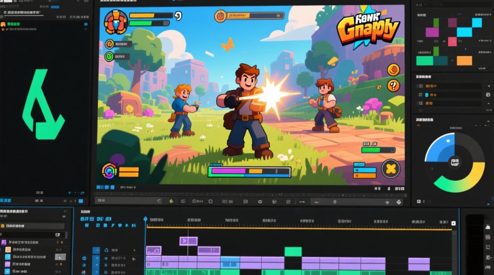
Task: Click the hexagonal character portrait in the preview
Action: point(116,22)
